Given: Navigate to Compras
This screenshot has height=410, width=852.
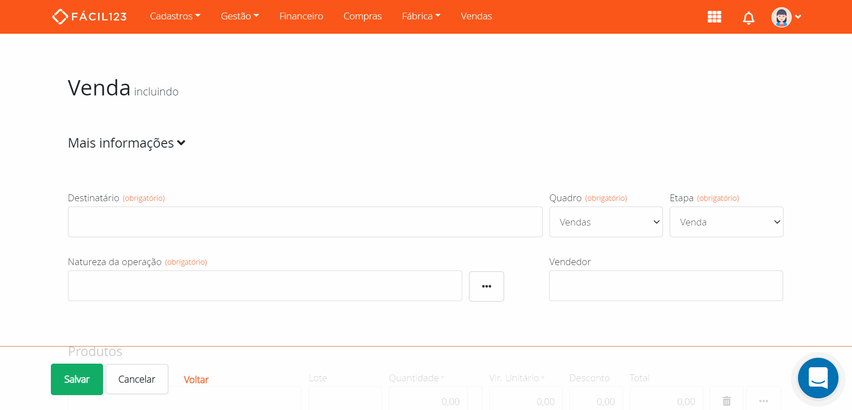Looking at the screenshot, I should click(362, 16).
